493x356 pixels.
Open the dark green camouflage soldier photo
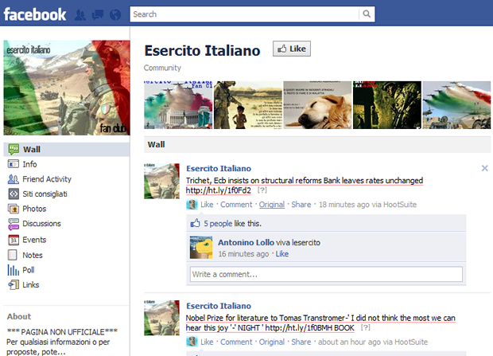387,105
